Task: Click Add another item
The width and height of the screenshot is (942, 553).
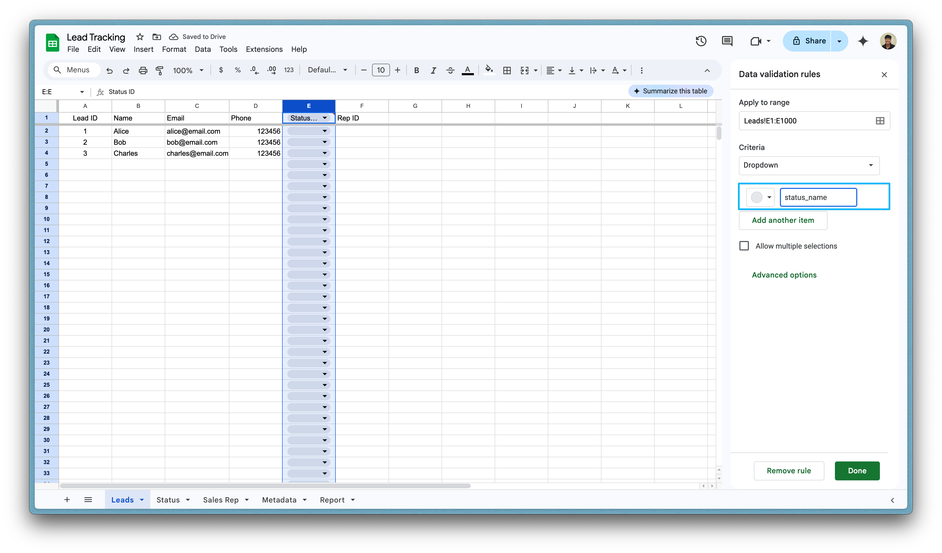Action: click(783, 220)
